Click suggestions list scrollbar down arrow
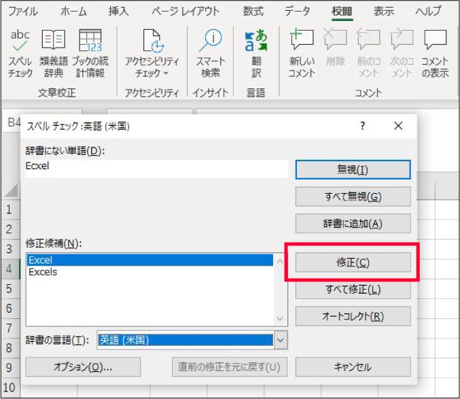Screen dimensions: 460x399 pyautogui.click(x=279, y=318)
